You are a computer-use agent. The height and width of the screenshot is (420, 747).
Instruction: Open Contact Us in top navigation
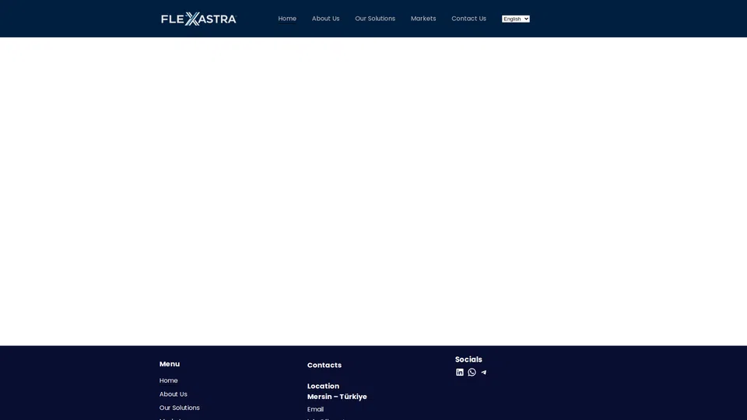(x=468, y=19)
